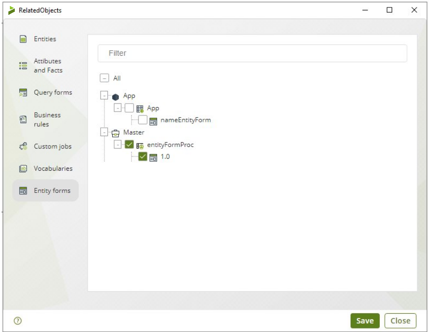
Task: Save the related objects selection
Action: tap(365, 321)
